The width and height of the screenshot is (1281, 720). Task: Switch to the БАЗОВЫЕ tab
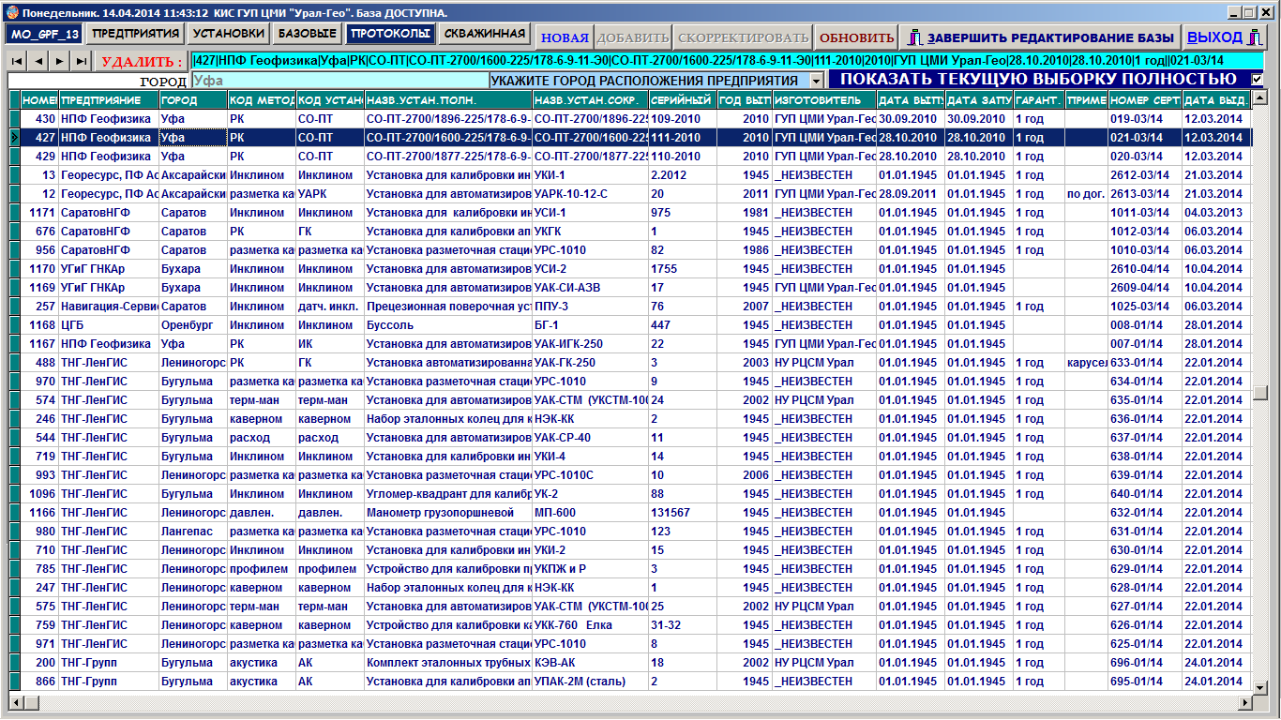pyautogui.click(x=307, y=34)
